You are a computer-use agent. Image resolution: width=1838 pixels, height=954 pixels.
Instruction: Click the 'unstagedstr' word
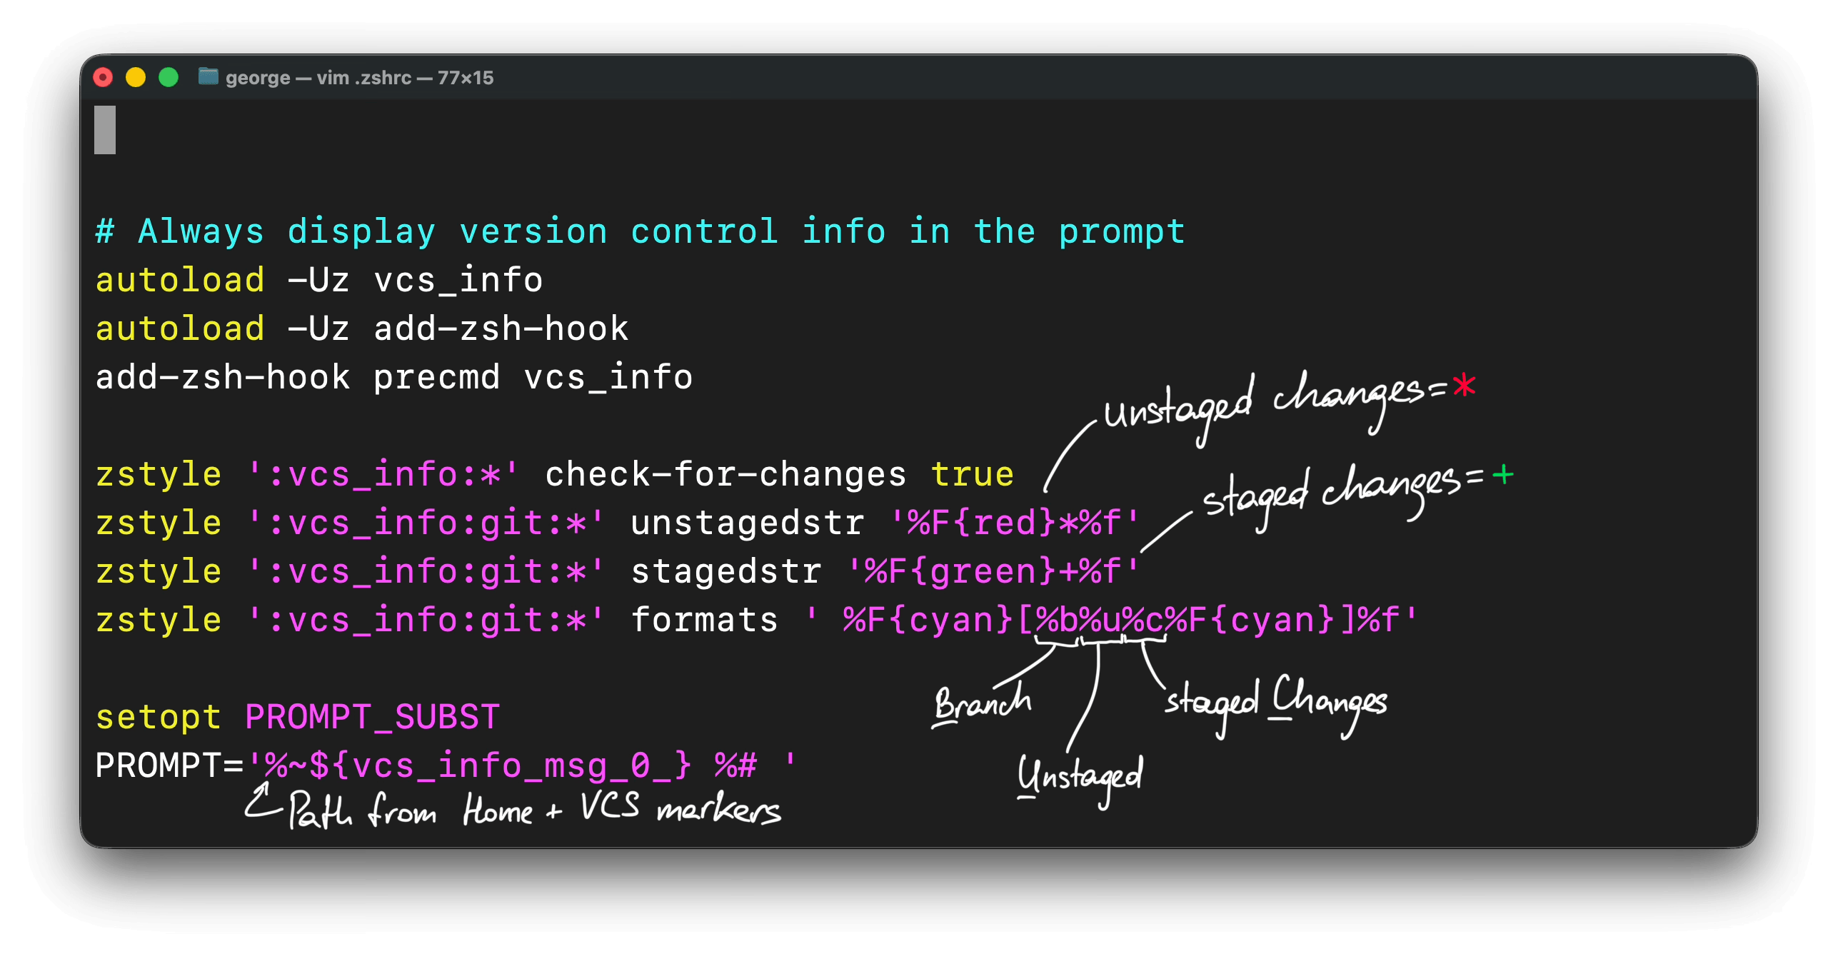(748, 523)
